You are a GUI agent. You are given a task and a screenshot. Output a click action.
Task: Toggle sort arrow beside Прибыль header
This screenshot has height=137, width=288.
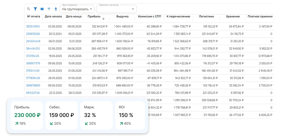(x=103, y=19)
